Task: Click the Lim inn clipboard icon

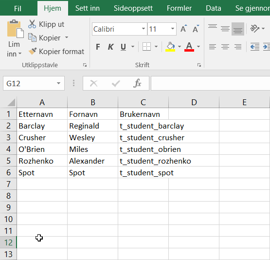Action: pos(15,29)
